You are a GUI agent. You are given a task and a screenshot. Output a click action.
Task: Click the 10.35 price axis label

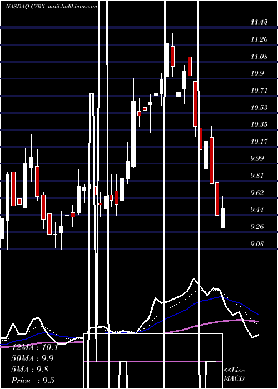[259, 124]
